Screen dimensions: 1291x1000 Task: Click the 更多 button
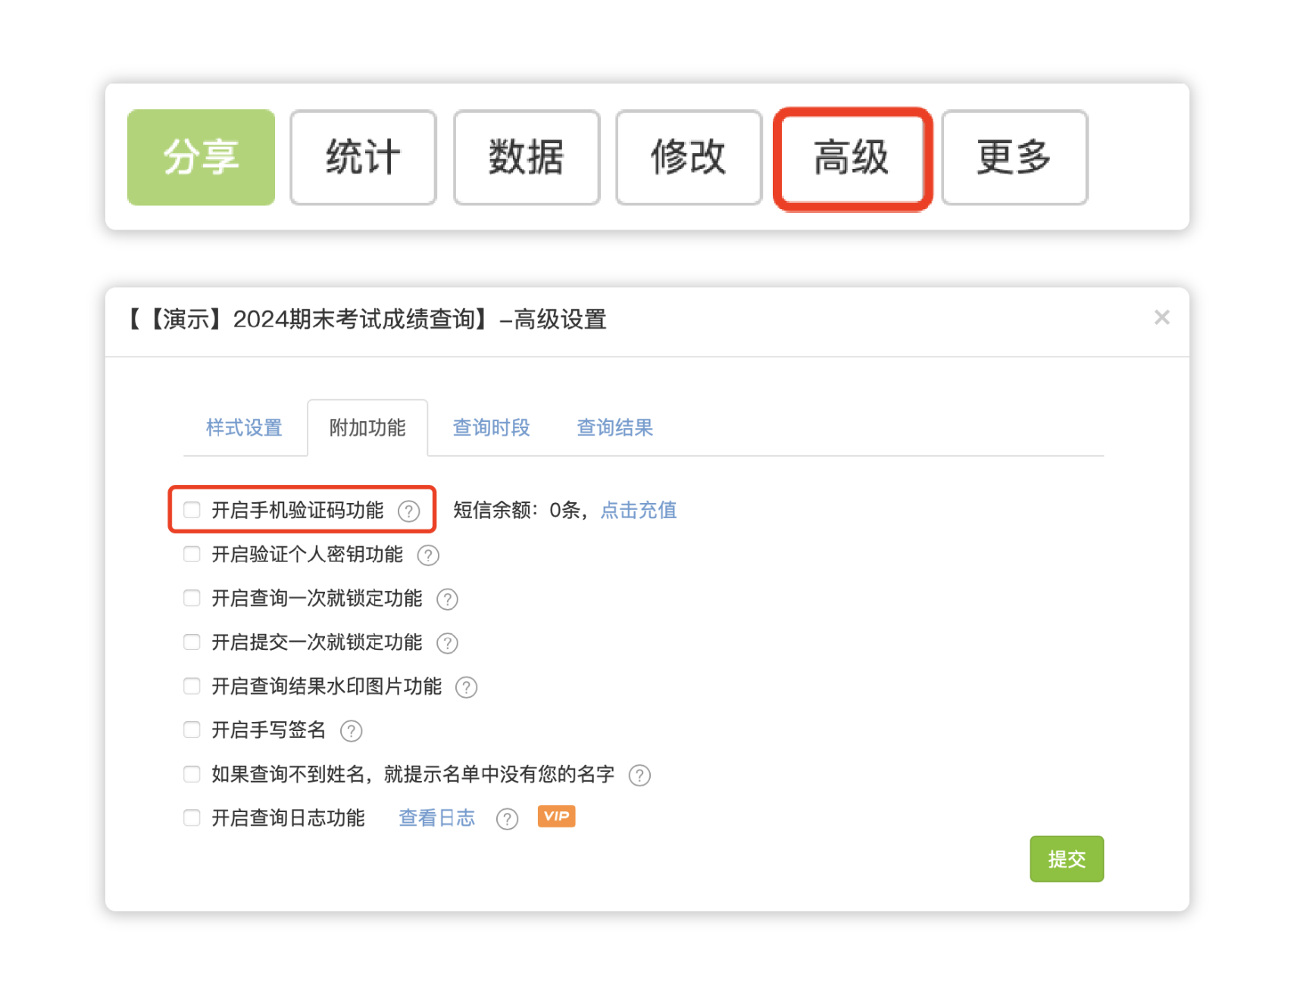1014,158
